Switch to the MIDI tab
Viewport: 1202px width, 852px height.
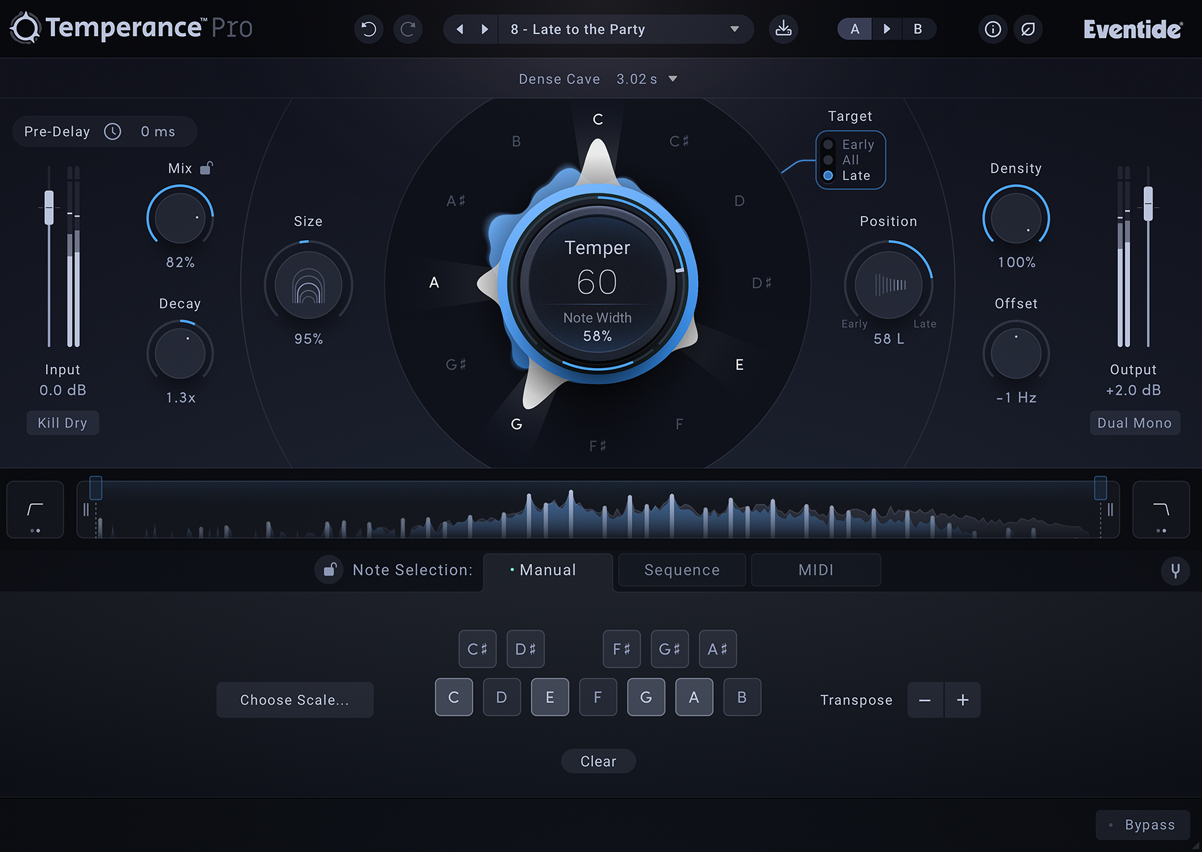815,570
